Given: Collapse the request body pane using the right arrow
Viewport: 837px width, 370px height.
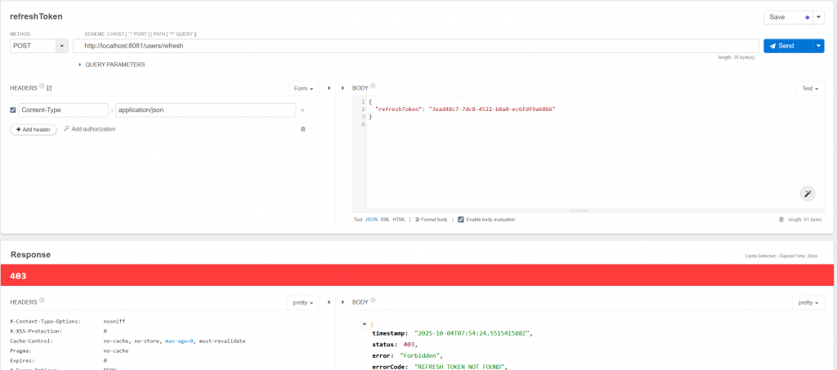Looking at the screenshot, I should 342,88.
